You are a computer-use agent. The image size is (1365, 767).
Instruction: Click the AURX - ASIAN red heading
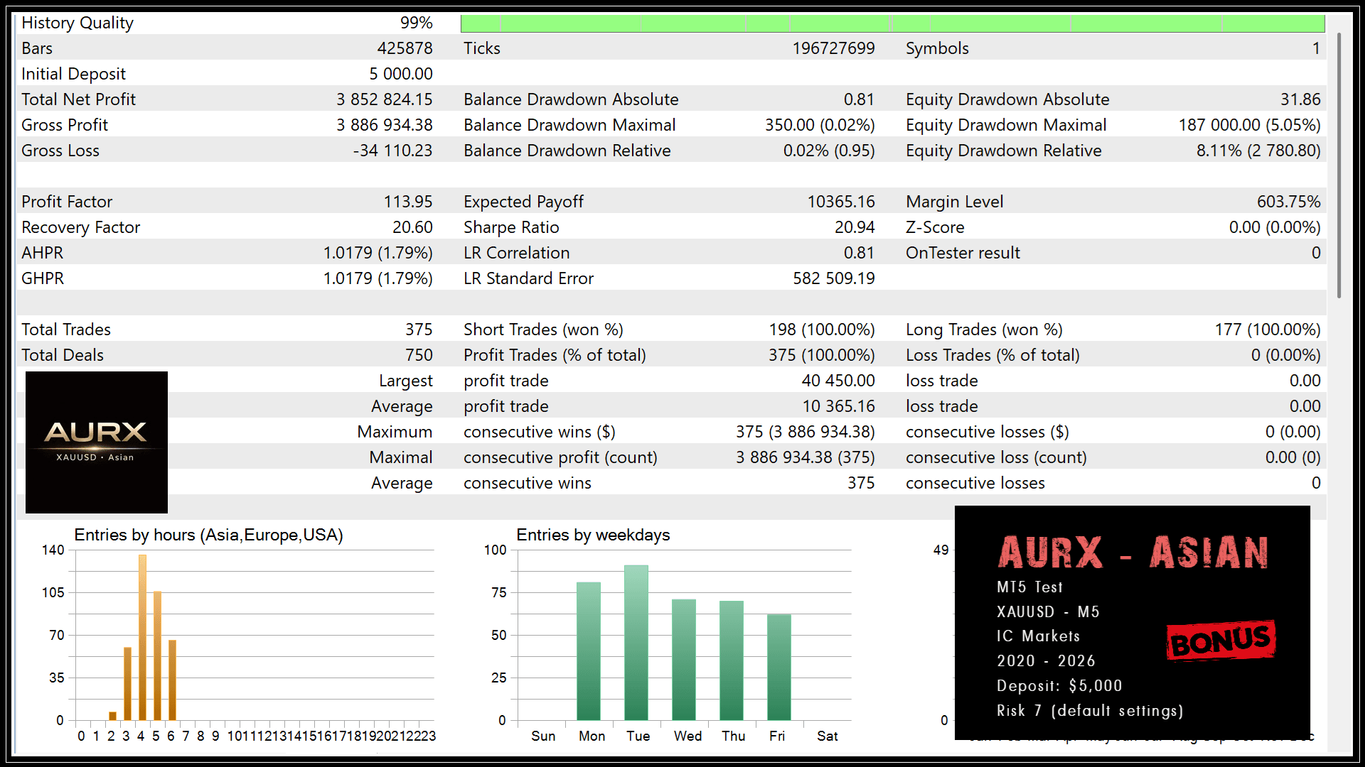coord(1133,553)
